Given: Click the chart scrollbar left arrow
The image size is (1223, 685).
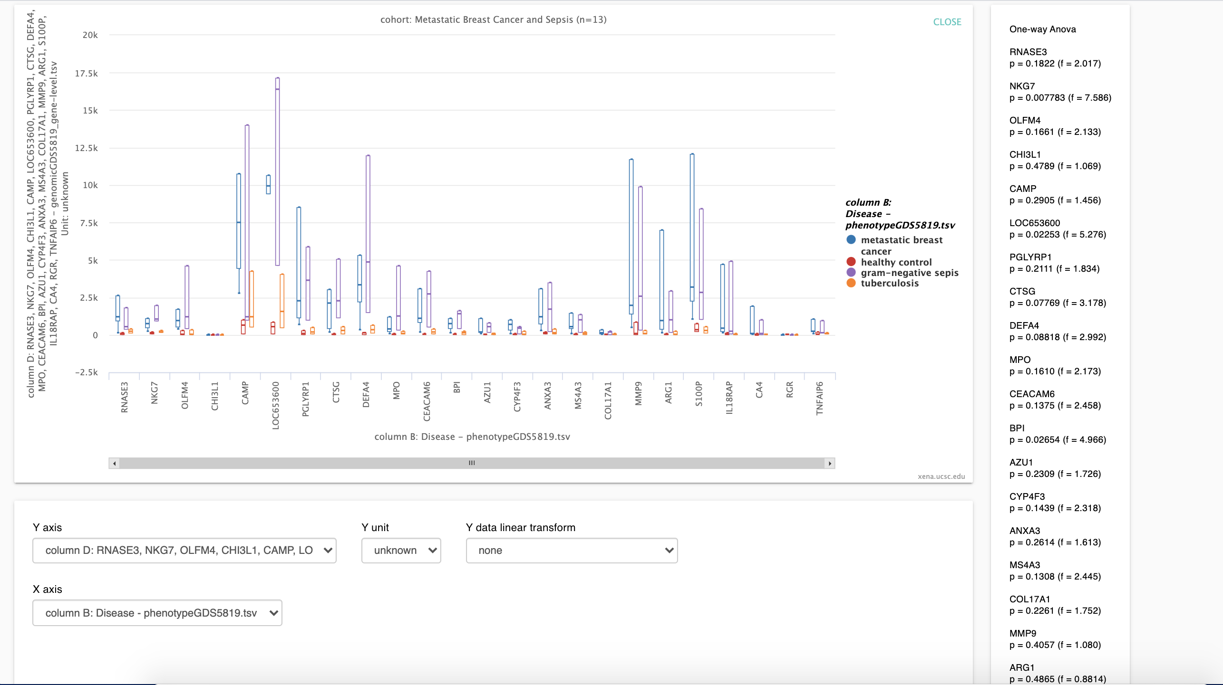Looking at the screenshot, I should [114, 463].
